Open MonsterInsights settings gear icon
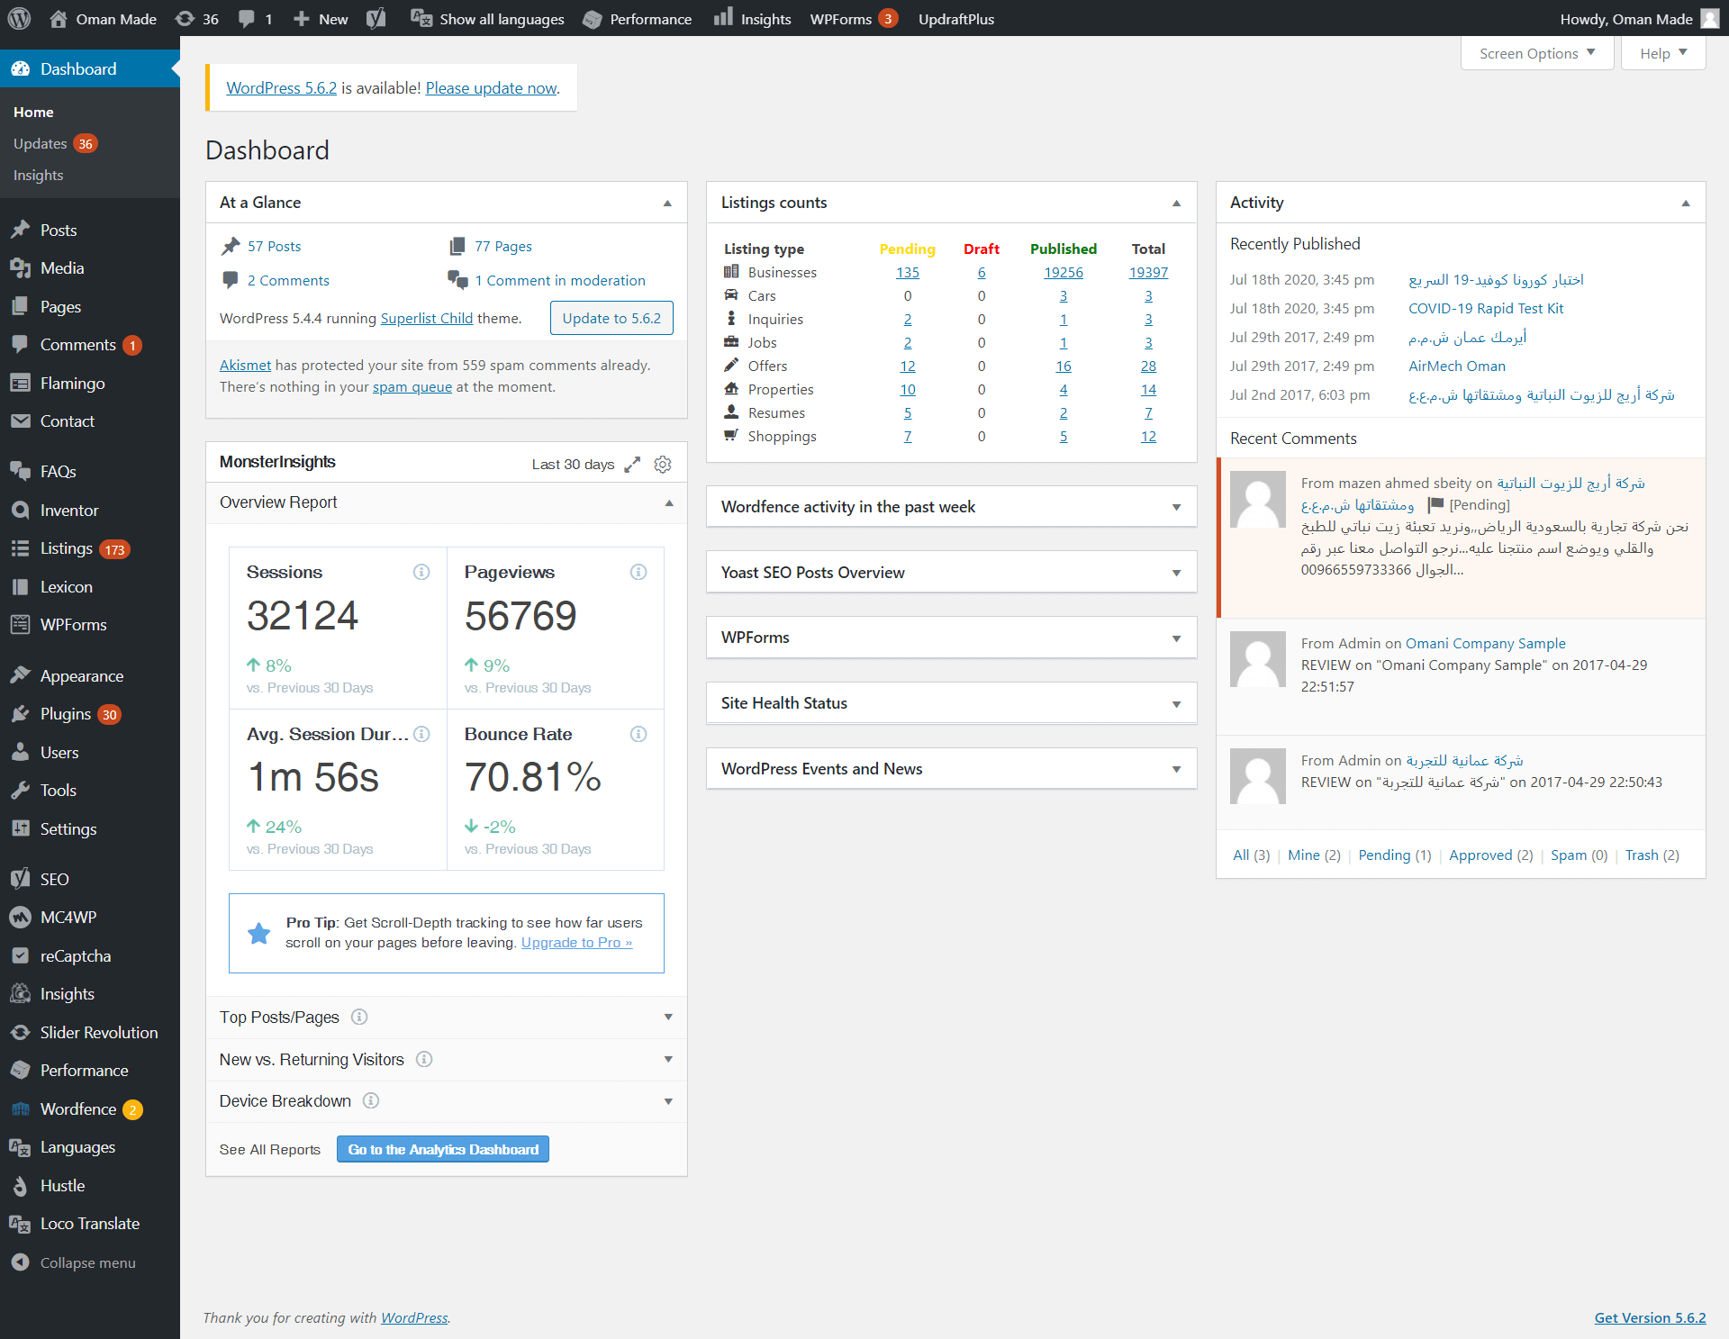 coord(663,465)
